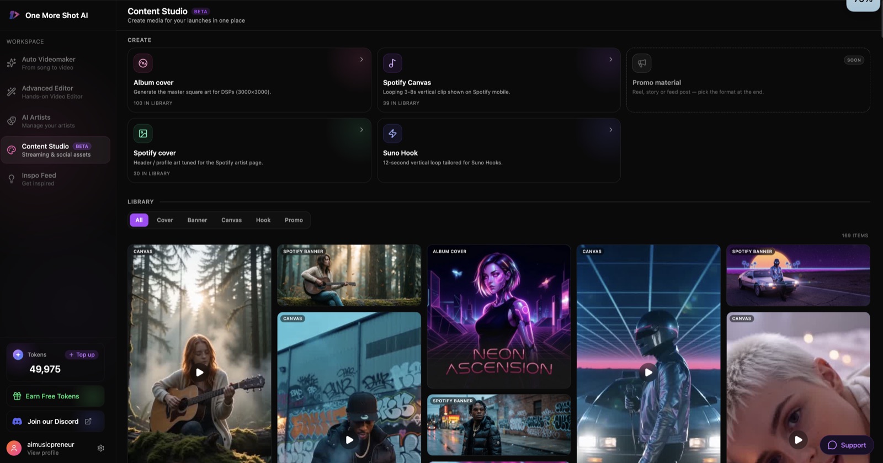Click Join our Discord link
The height and width of the screenshot is (463, 883).
pos(55,421)
